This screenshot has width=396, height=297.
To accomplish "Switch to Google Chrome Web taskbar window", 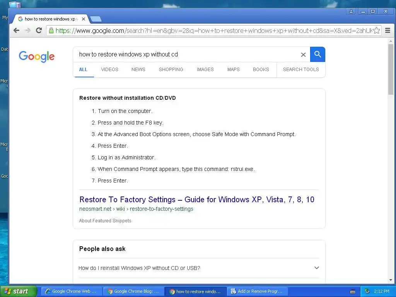I will (72, 292).
